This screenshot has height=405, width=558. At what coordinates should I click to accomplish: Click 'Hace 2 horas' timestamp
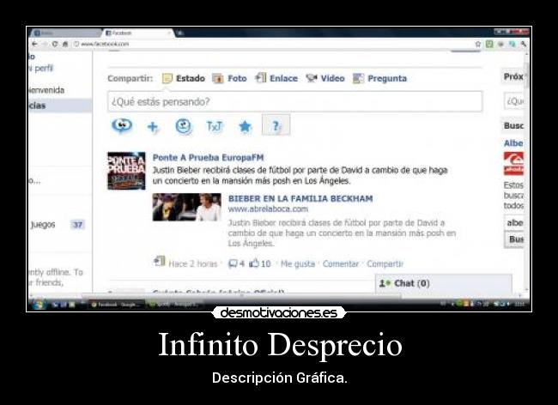pyautogui.click(x=193, y=263)
